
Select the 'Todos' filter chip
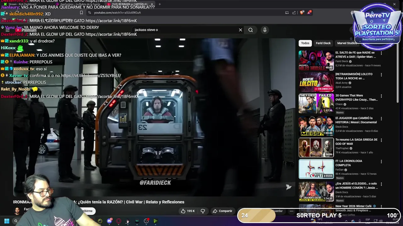coord(305,43)
